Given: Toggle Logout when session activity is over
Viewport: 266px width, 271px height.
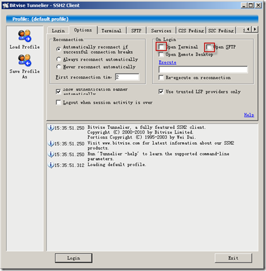Looking at the screenshot, I should click(58, 103).
